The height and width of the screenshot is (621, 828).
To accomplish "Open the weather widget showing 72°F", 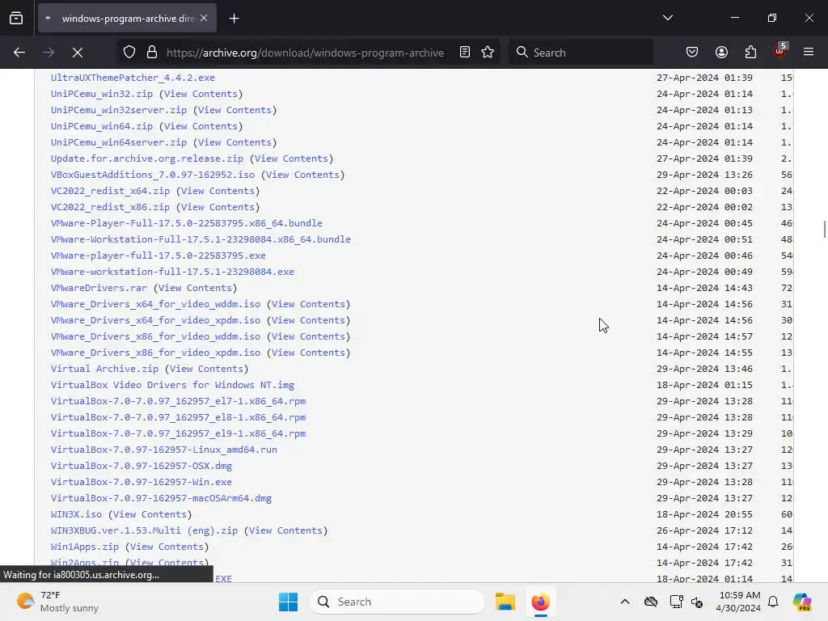I will 57,602.
